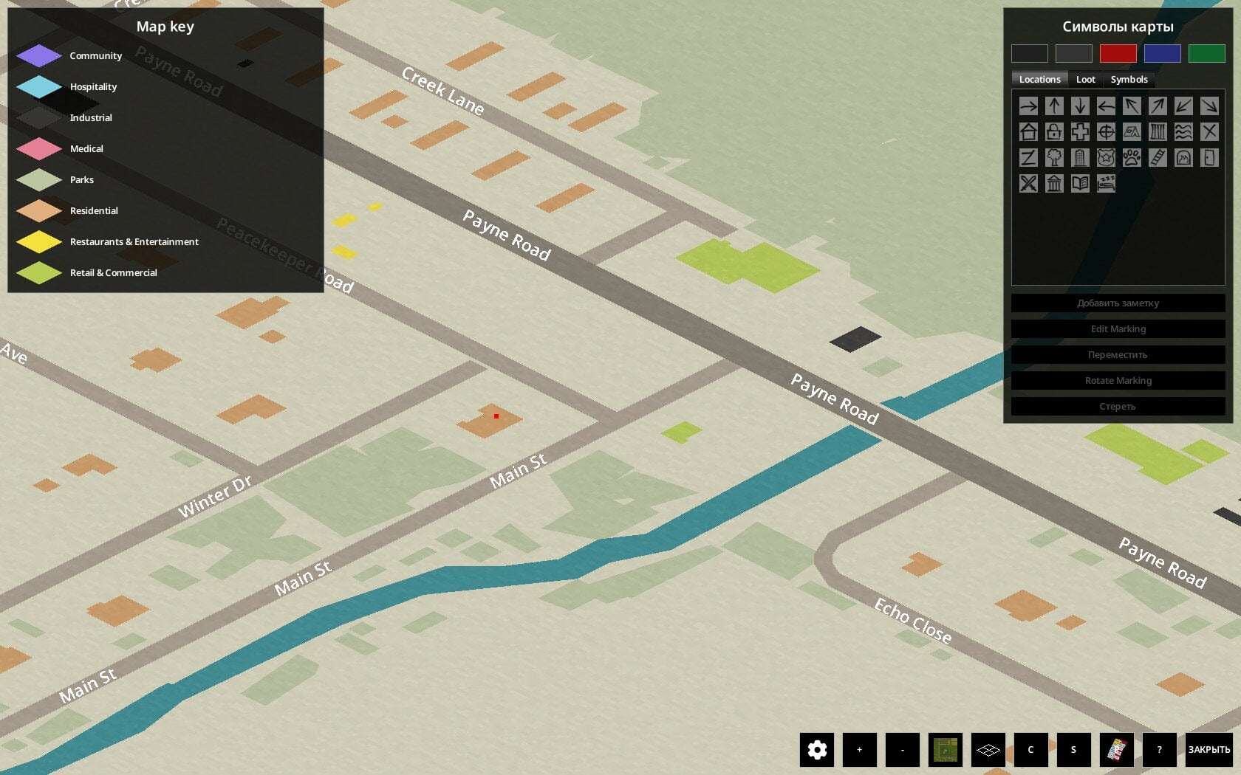Open map settings gear icon
1241x775 pixels.
[x=817, y=750]
